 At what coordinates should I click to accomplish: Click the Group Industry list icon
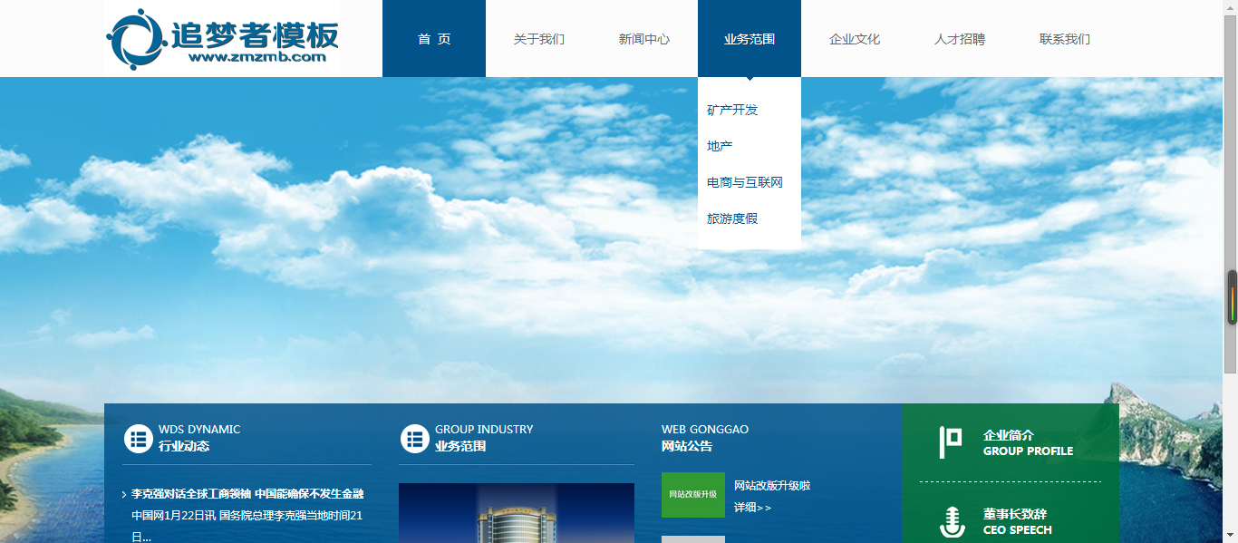(x=415, y=439)
